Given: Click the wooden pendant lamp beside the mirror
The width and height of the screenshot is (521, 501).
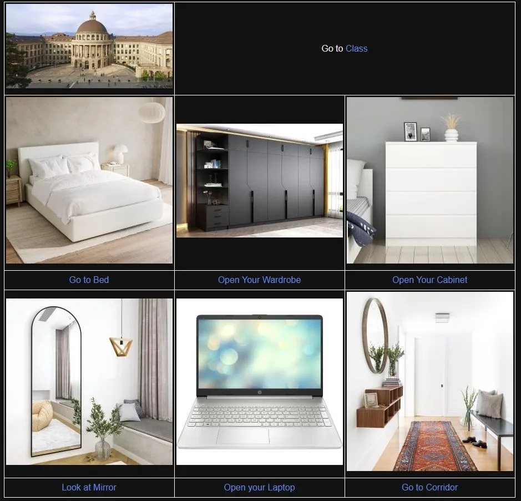Looking at the screenshot, I should tap(121, 346).
